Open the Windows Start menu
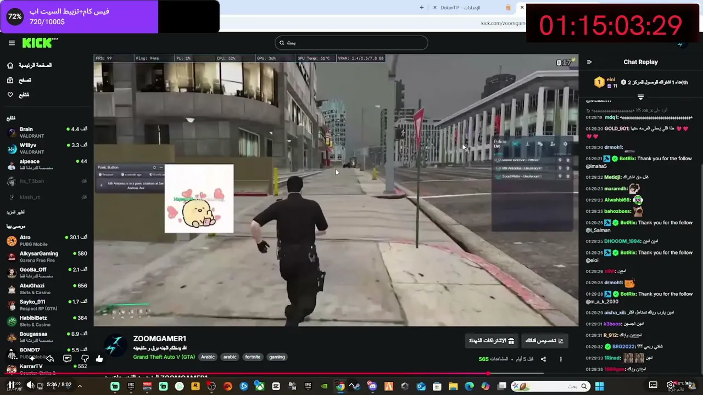The image size is (703, 395). click(600, 386)
